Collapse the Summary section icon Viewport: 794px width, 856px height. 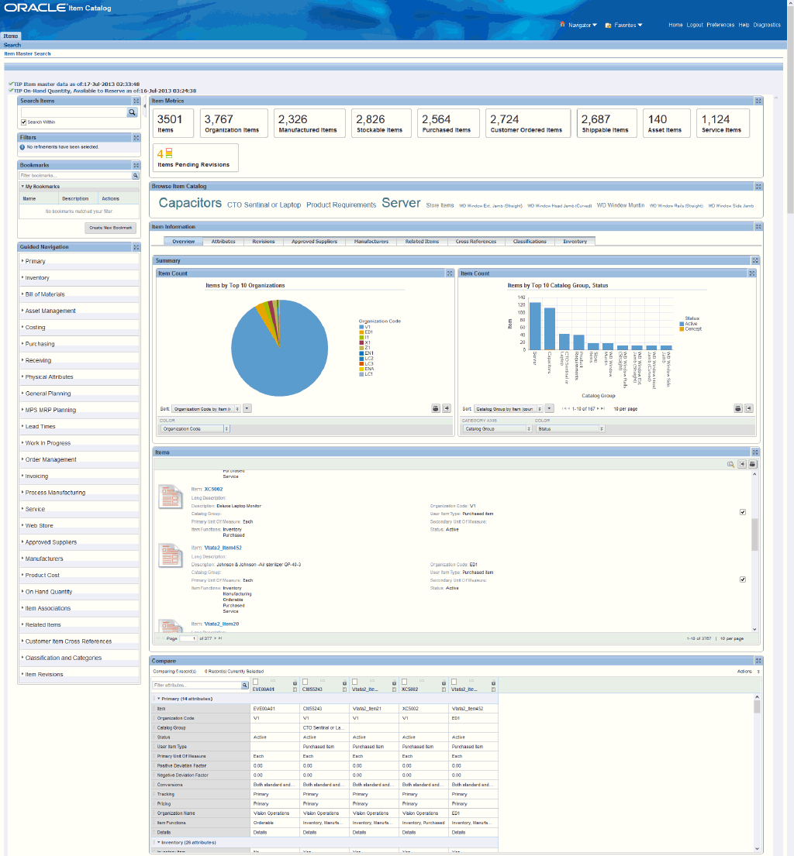pos(754,260)
